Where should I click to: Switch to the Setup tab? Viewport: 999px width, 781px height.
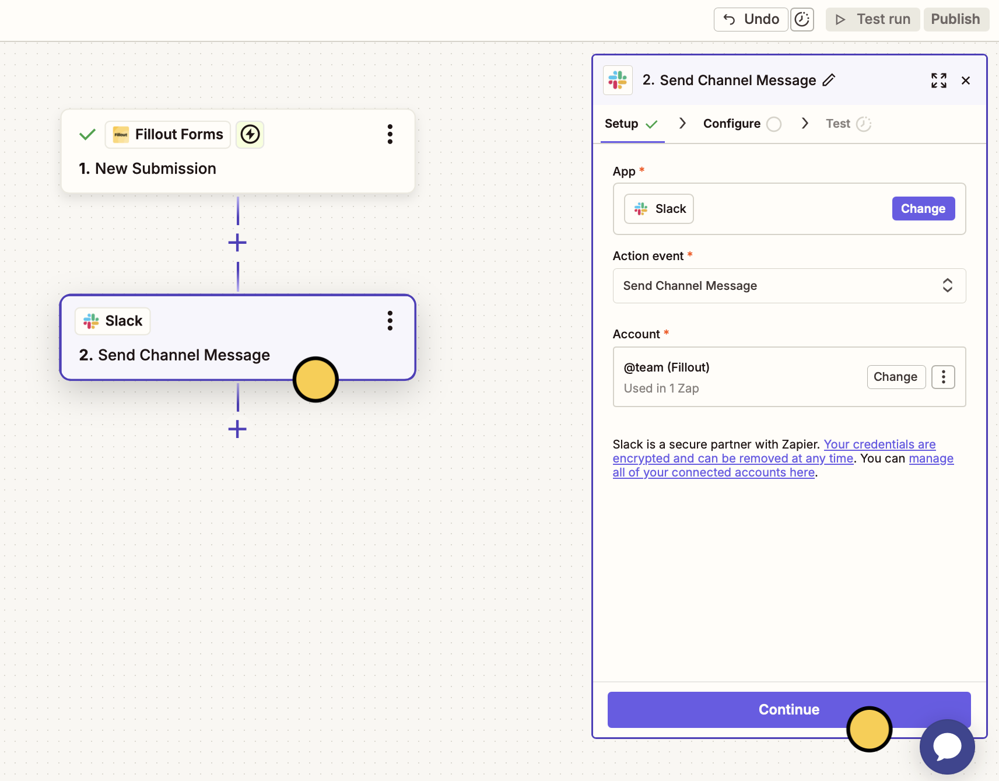click(632, 124)
